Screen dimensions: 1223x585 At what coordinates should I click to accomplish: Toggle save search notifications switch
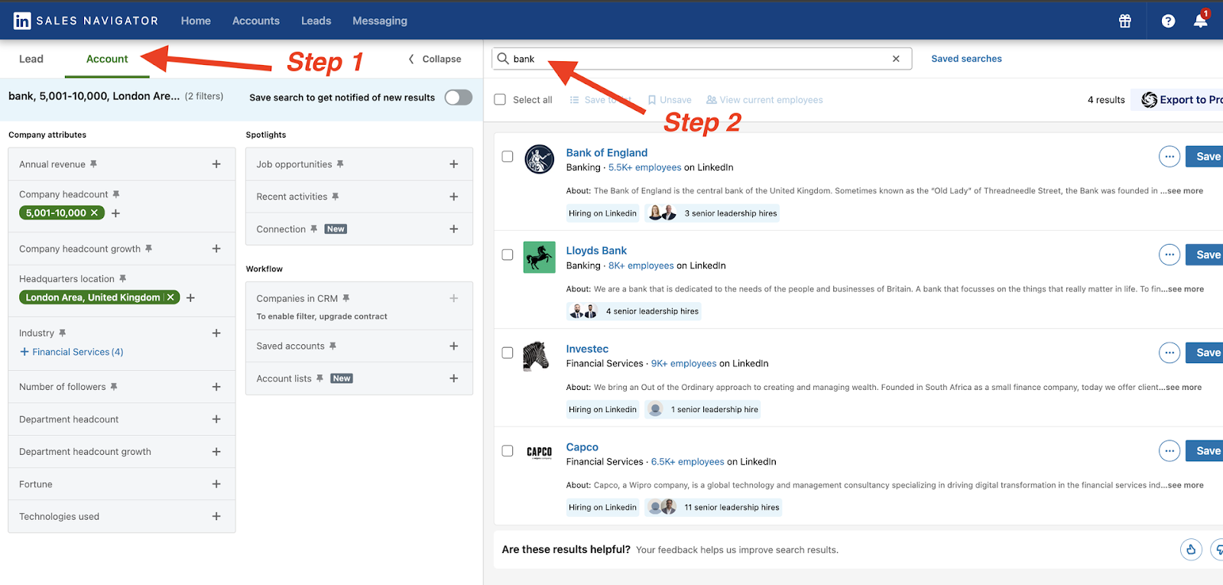click(459, 97)
